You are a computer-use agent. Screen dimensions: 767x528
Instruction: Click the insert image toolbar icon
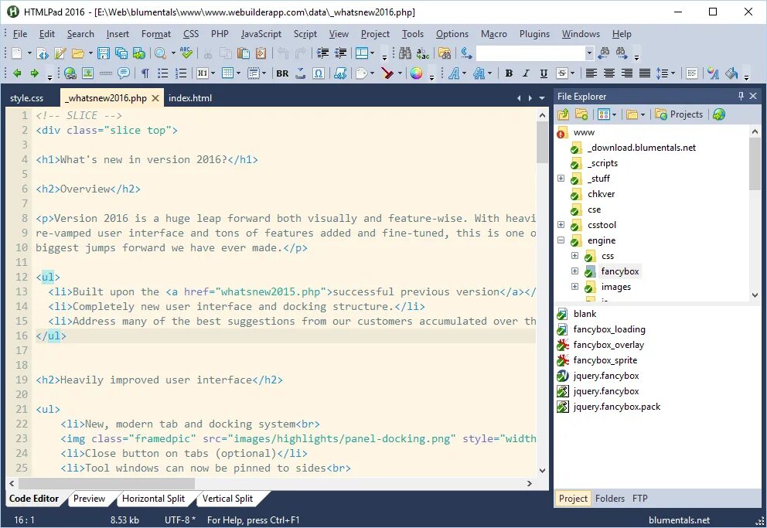pos(87,73)
